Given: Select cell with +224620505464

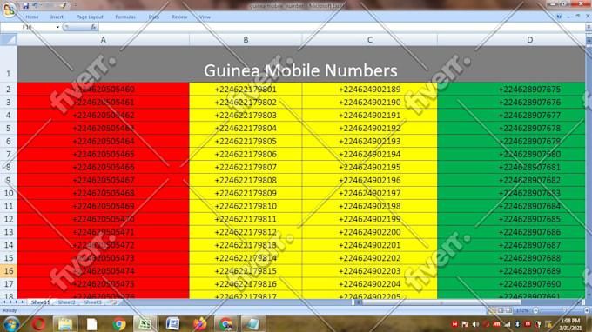Looking at the screenshot, I should [x=103, y=142].
